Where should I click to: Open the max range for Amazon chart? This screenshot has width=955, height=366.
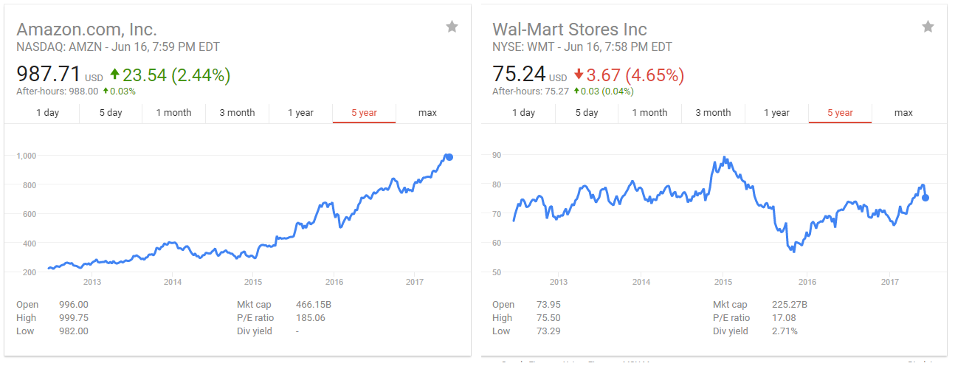click(427, 113)
